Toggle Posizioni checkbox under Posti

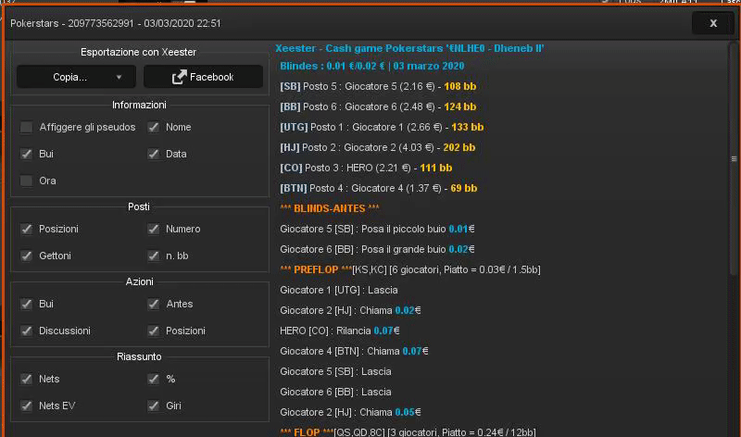[27, 229]
